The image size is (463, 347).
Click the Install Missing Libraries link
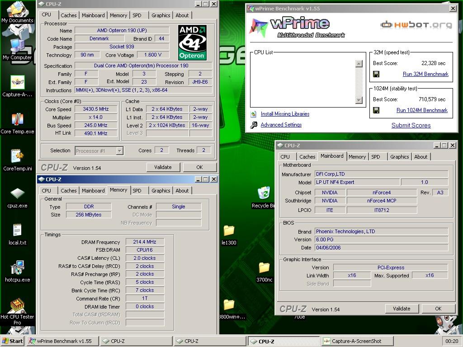pyautogui.click(x=285, y=114)
